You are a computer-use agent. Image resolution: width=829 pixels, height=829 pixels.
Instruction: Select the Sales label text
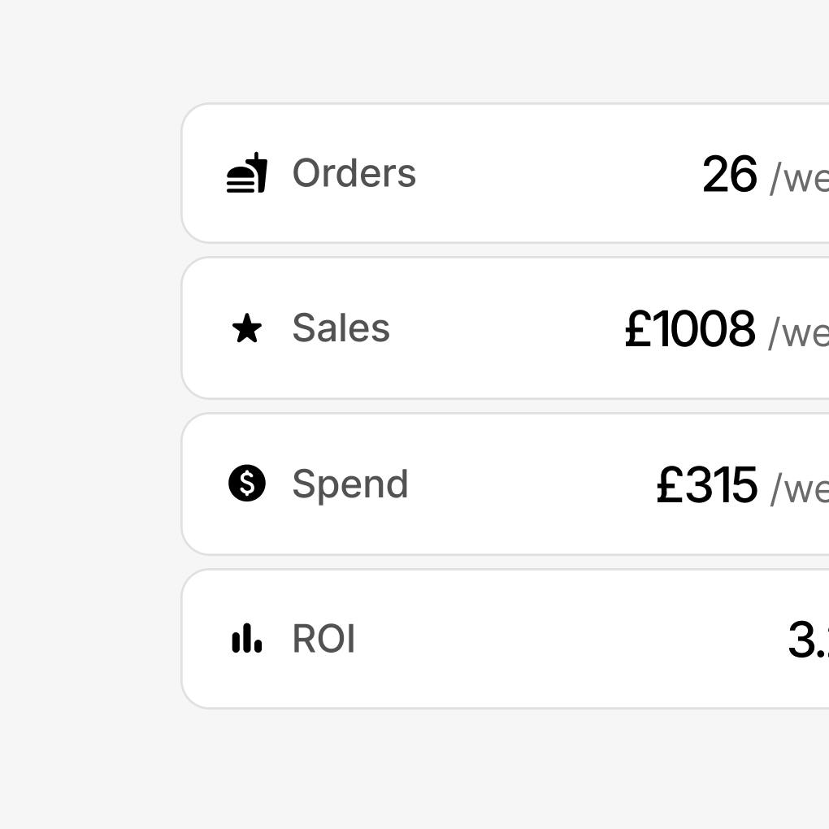coord(341,328)
